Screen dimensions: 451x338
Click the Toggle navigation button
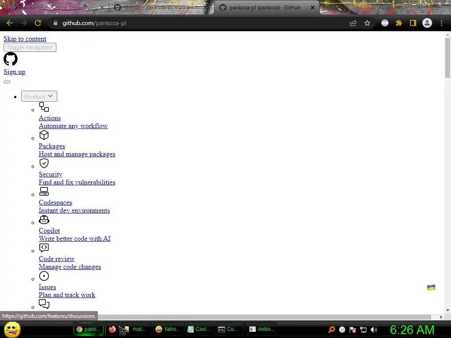point(30,48)
